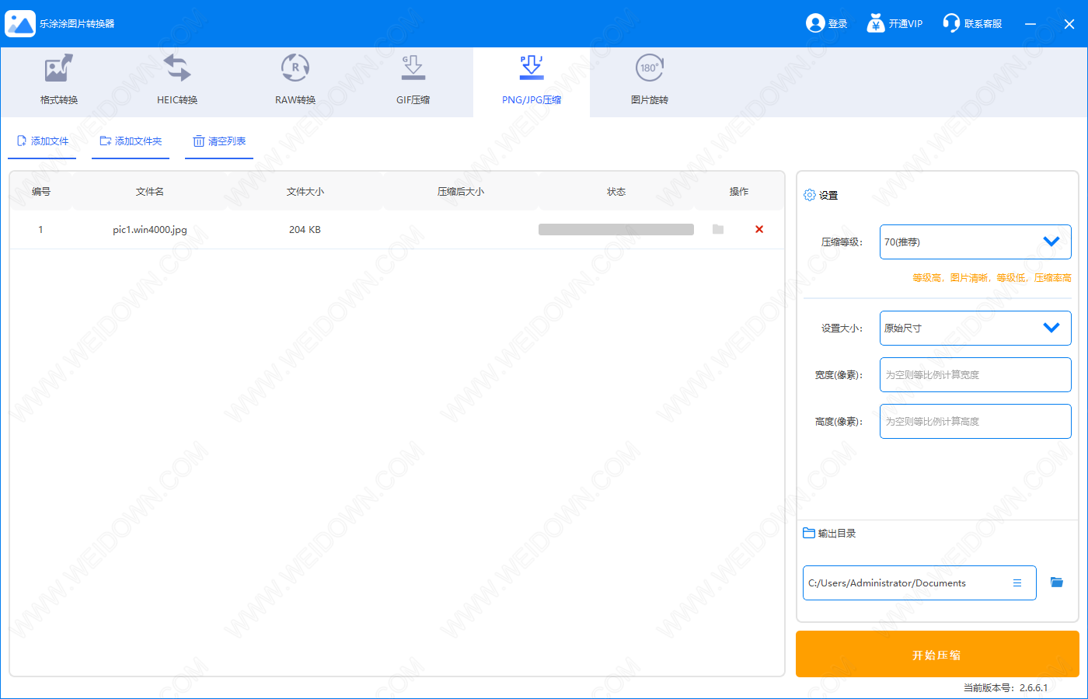Viewport: 1088px width, 699px height.
Task: Click the 操作 column header
Action: tap(739, 191)
